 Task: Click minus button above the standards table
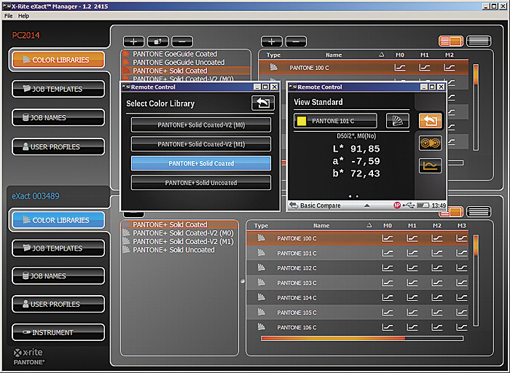click(x=296, y=42)
